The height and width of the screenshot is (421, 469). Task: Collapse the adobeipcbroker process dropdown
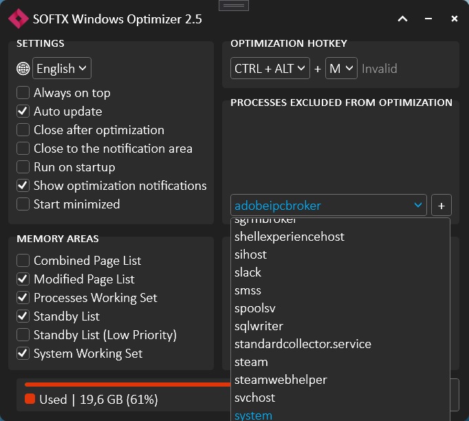coord(417,205)
